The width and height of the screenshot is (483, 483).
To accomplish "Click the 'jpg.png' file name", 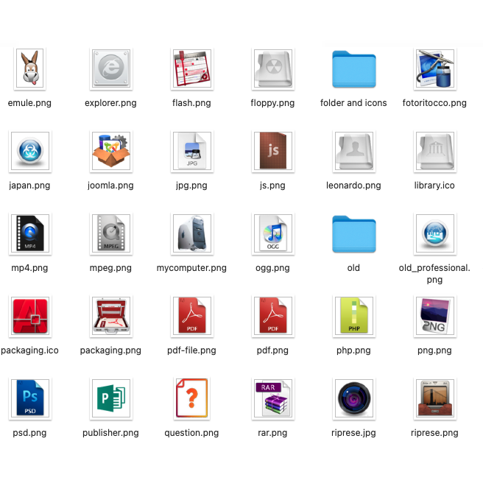I will 191,186.
